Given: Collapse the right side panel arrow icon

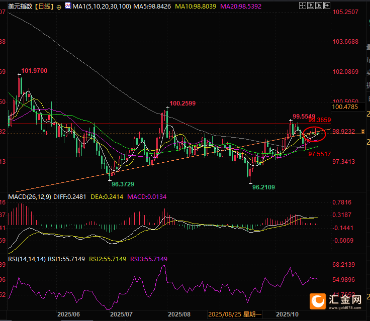Looking at the screenshot, I should (x=327, y=6).
